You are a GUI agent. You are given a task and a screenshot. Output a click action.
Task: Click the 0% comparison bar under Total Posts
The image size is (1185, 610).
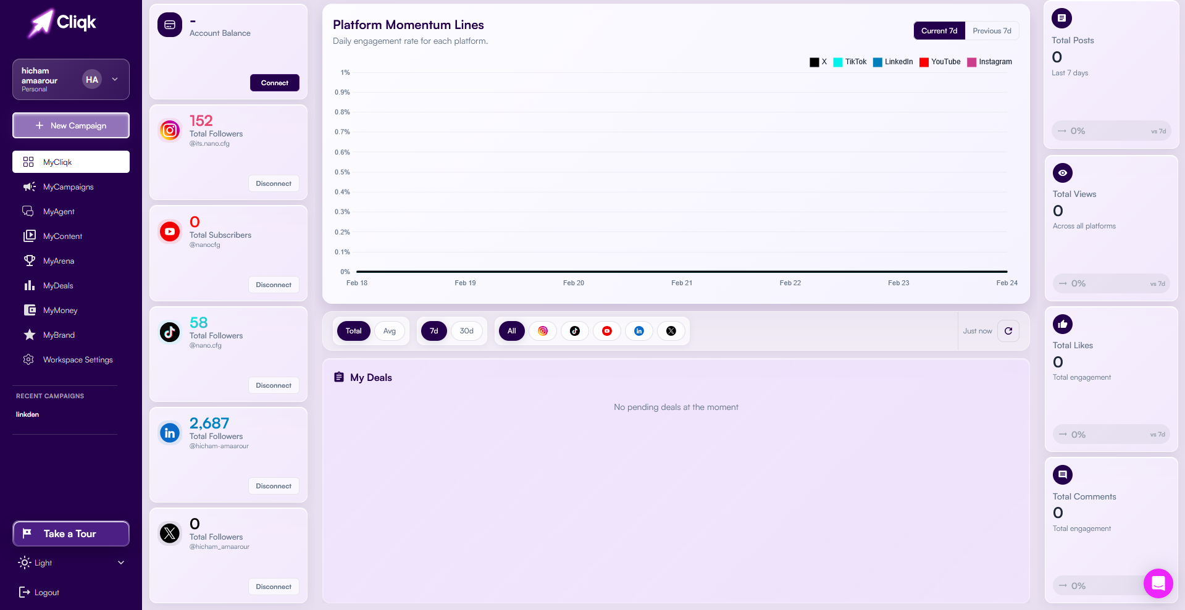coord(1110,130)
